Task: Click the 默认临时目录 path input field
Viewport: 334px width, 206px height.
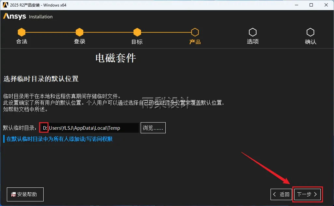Action: [90, 128]
